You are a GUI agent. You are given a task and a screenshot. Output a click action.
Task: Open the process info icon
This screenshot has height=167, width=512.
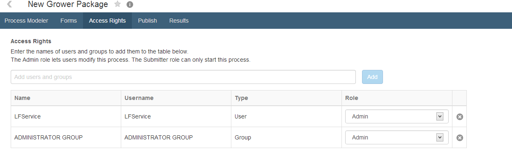(130, 5)
